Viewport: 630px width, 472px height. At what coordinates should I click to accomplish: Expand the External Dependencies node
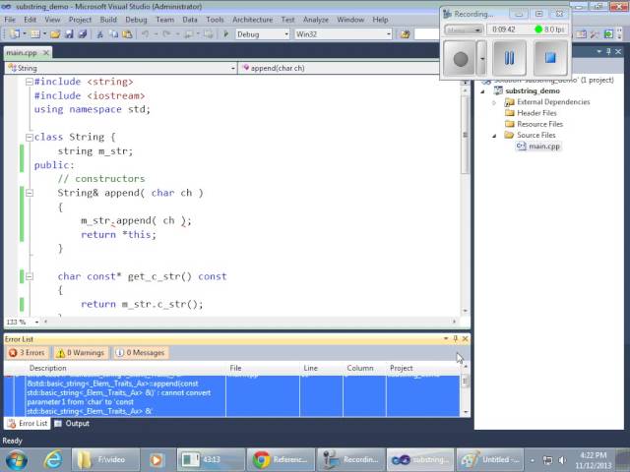click(494, 102)
